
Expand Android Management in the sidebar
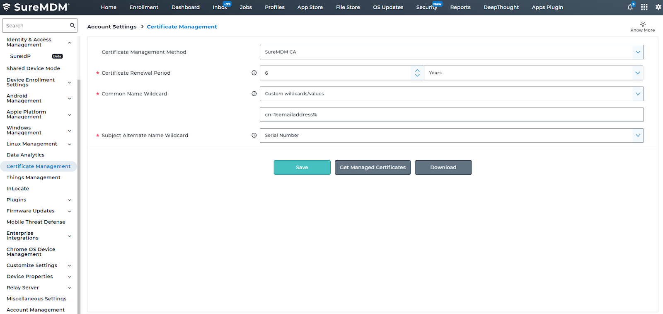coord(69,99)
